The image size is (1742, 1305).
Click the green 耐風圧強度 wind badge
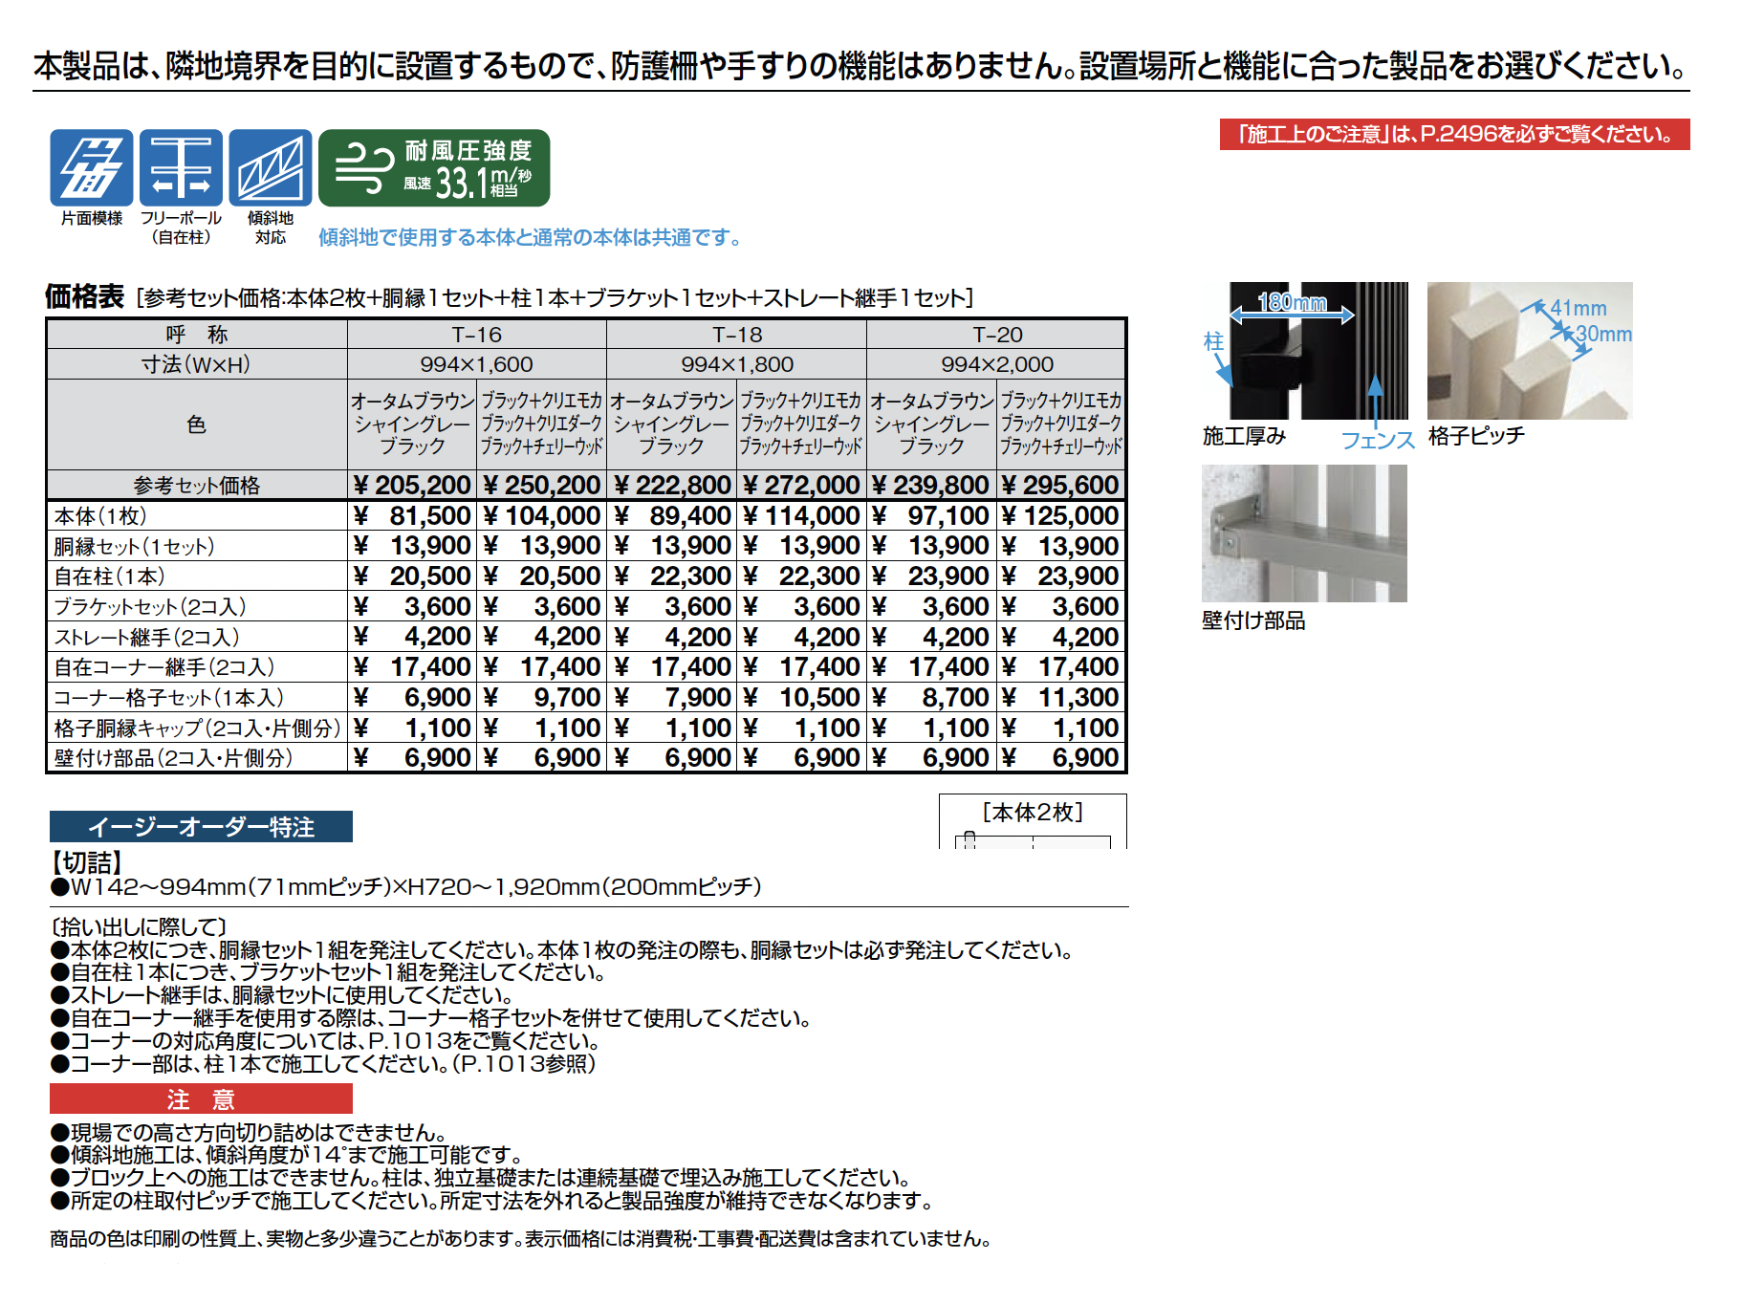pos(434,168)
